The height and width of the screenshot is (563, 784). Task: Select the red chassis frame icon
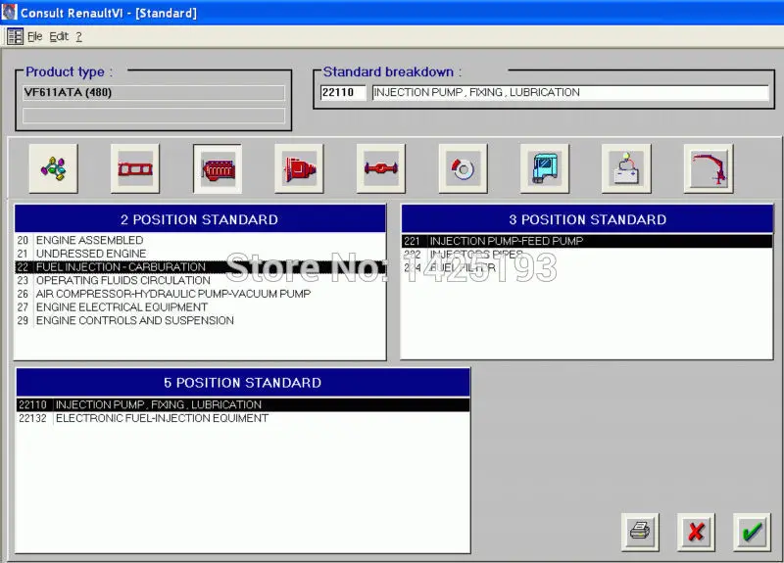tap(135, 168)
